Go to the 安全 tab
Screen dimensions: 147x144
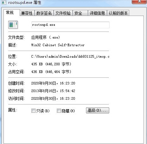click(80, 13)
